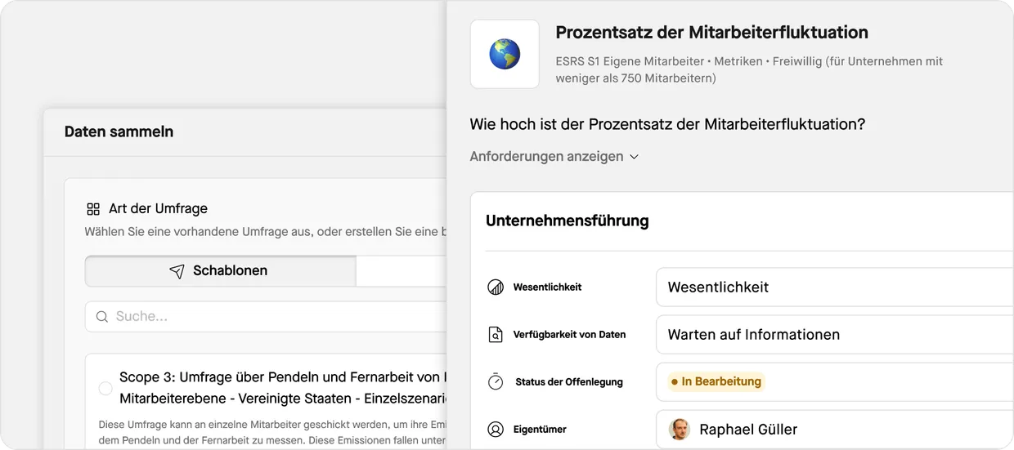Click the Wesentlichkeit chart icon
Viewport: 1014px width, 450px height.
(496, 287)
